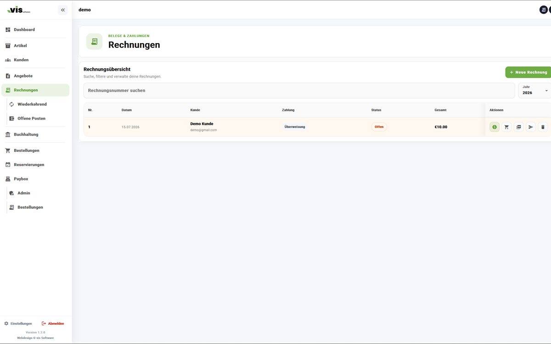The width and height of the screenshot is (551, 344).
Task: Collapse the sidebar with the double-chevron button
Action: pos(63,10)
